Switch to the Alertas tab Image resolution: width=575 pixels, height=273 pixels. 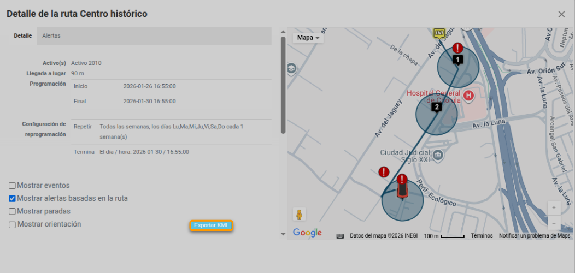click(51, 36)
